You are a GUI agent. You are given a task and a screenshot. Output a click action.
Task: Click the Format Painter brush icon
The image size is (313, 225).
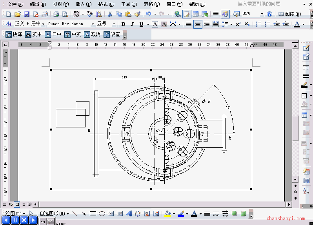click(x=137, y=14)
